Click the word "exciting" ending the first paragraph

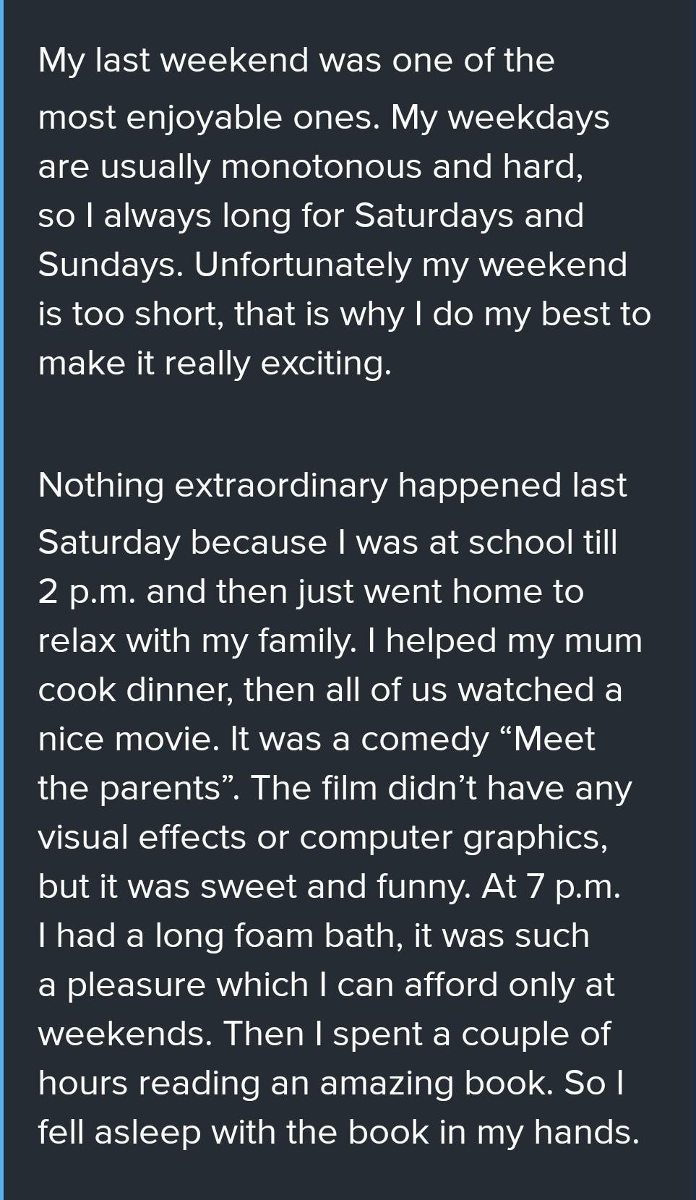325,364
